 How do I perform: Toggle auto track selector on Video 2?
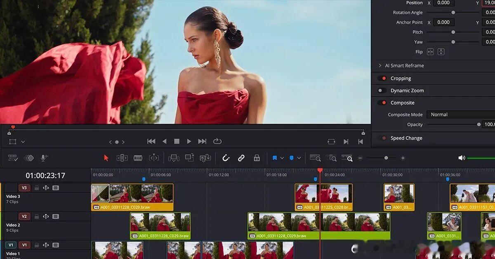coord(46,216)
